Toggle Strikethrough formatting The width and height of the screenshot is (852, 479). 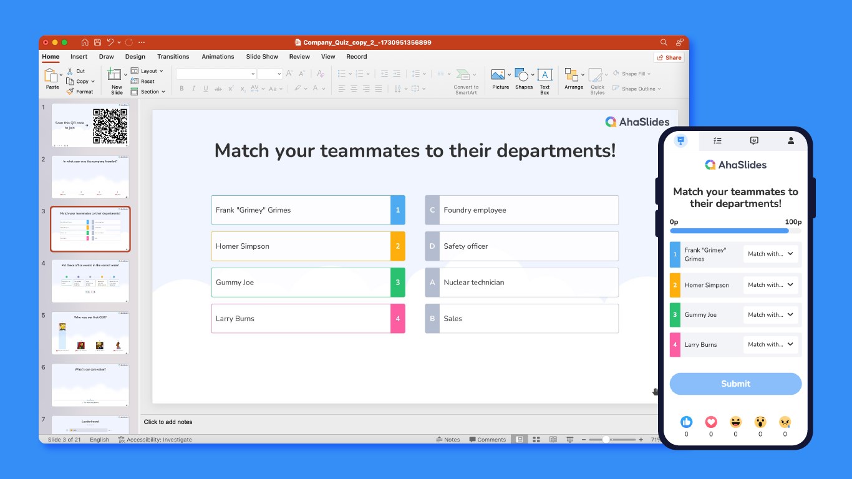click(x=218, y=89)
